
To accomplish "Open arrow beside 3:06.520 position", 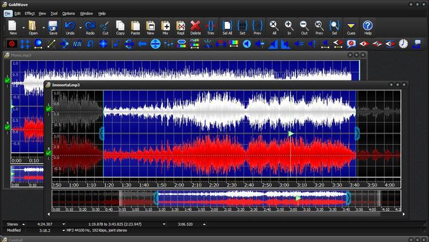I will tap(204, 224).
